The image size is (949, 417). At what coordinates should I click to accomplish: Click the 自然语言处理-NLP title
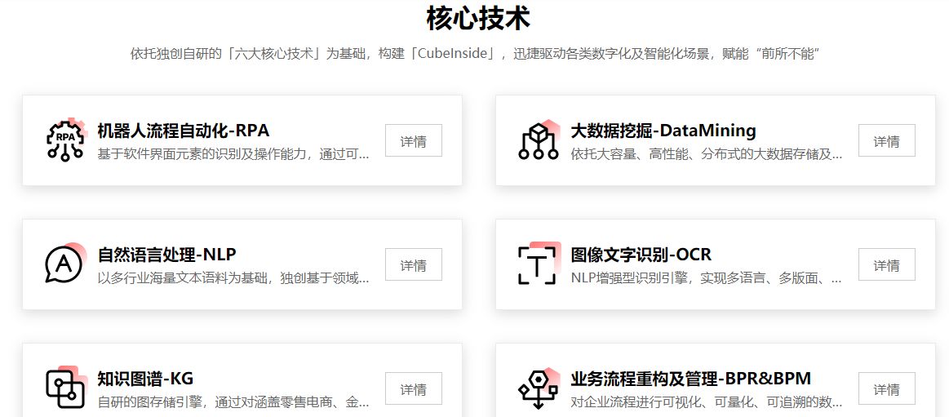click(x=167, y=255)
